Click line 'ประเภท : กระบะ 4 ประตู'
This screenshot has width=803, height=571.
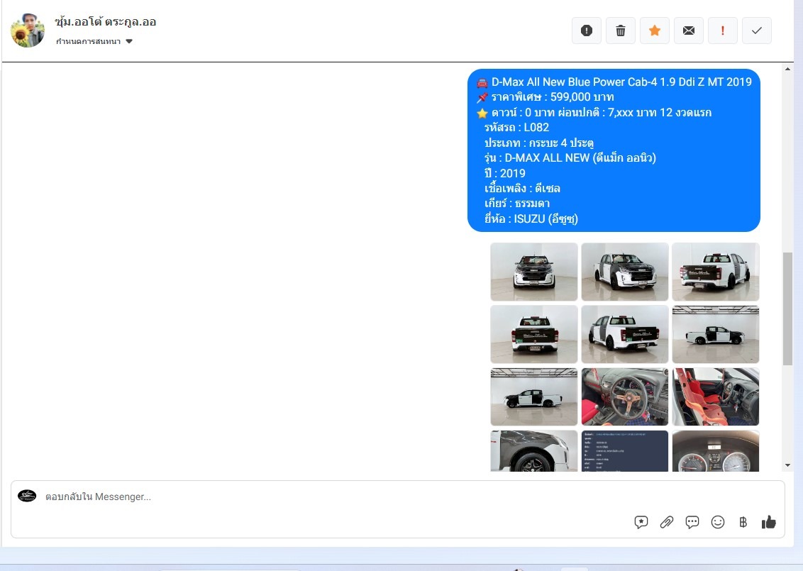(x=539, y=143)
